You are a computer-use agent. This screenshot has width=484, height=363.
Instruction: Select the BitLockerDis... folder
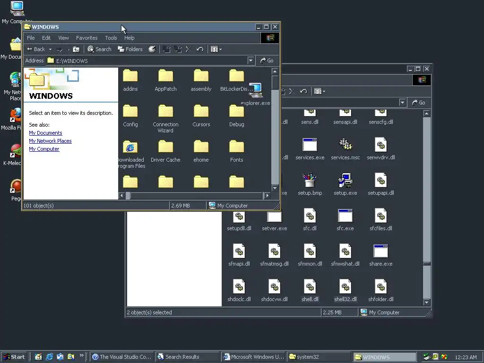point(236,80)
